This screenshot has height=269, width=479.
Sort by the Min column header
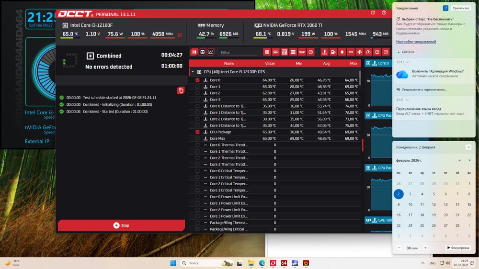click(299, 63)
